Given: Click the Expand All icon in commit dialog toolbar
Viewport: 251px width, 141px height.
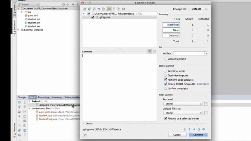Looking at the screenshot, I should 114,9.
